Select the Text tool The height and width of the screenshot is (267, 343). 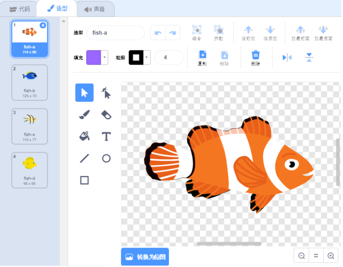point(106,137)
